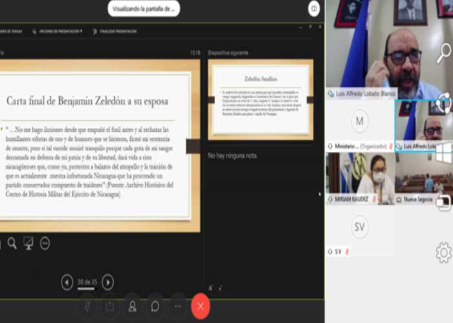Open more slideshow options ellipsis
This screenshot has height=323, width=453.
pos(45,243)
